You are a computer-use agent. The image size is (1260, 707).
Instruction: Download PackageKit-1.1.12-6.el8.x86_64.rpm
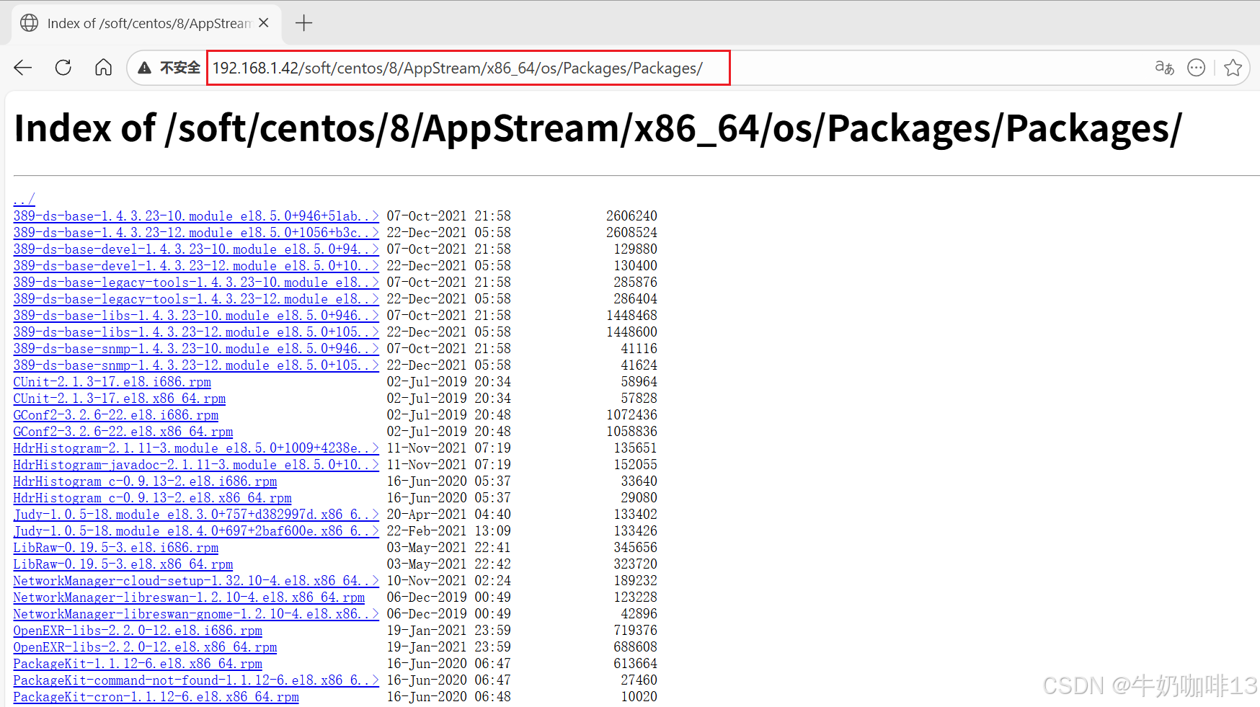138,664
